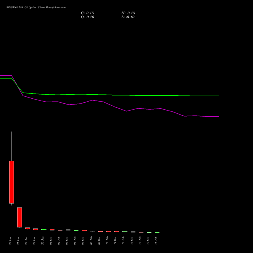Viewport: 253px width, 253px height.
Task: Click the 18 Feb date axis label
Action: click(156, 241)
